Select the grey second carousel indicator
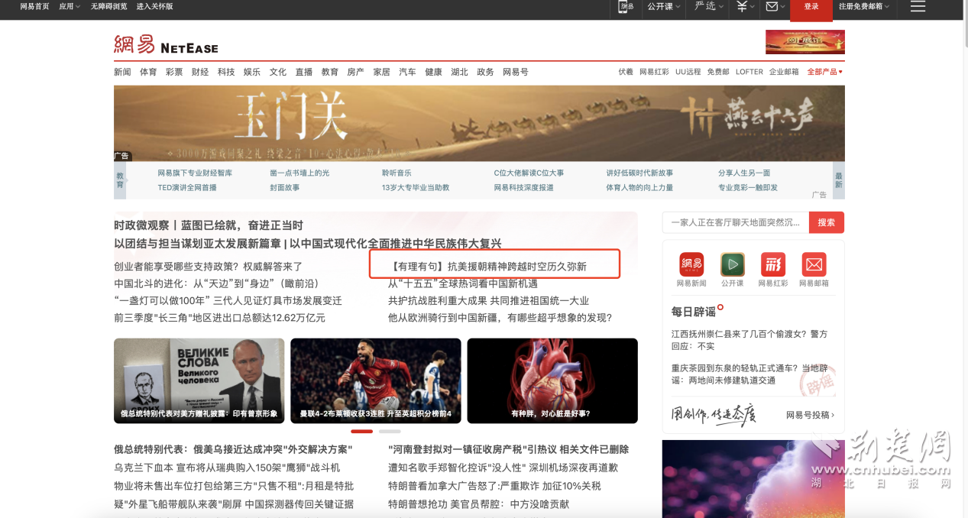Image resolution: width=968 pixels, height=518 pixels. coord(390,432)
